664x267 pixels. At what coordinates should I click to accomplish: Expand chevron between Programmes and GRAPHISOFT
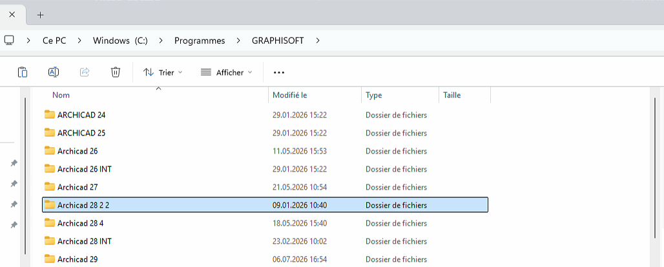point(238,41)
